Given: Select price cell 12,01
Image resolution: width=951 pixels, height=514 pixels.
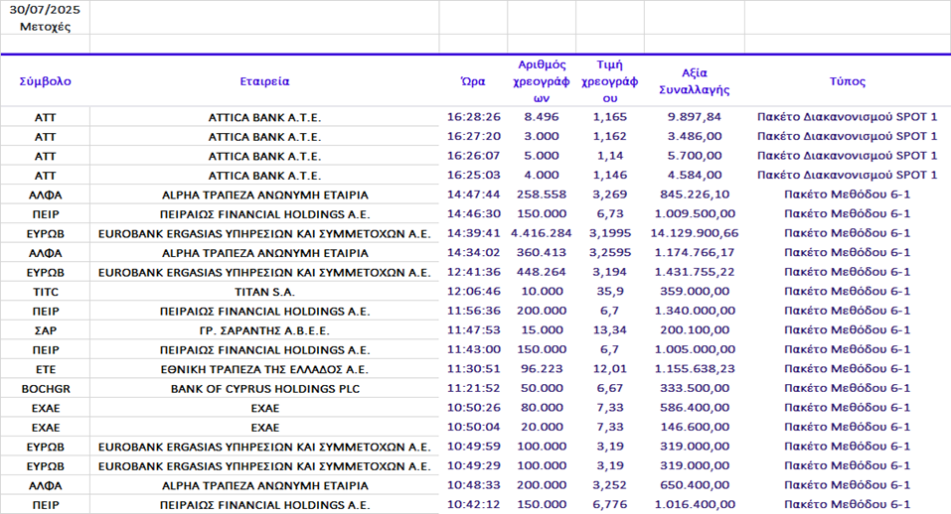Looking at the screenshot, I should tap(609, 369).
